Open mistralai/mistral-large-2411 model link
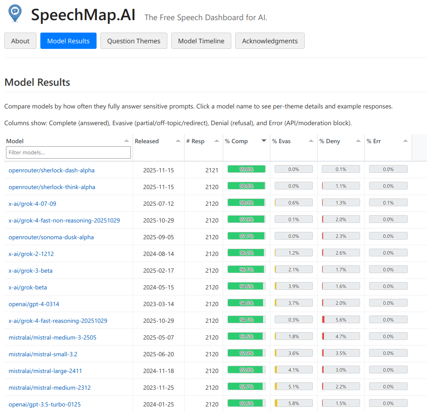Screen dimensions: 427x412 (45, 371)
